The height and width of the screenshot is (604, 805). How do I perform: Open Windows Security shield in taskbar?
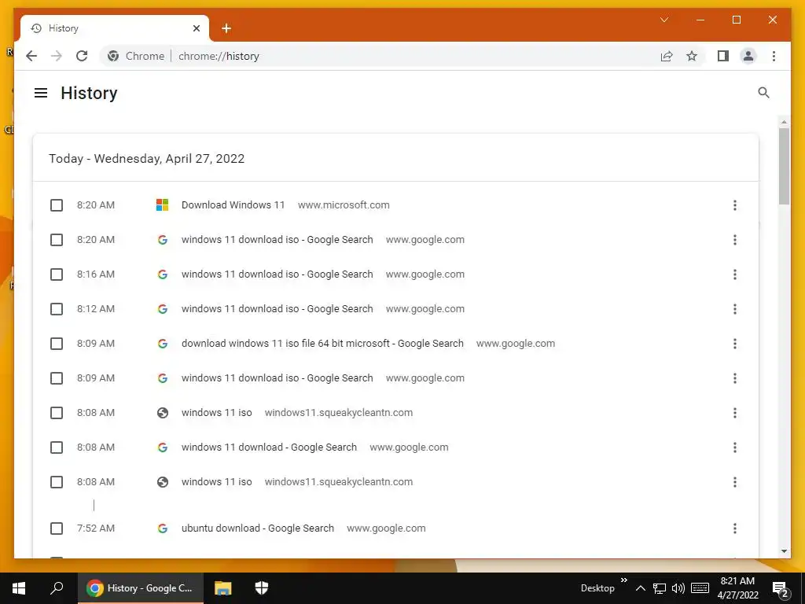tap(262, 588)
